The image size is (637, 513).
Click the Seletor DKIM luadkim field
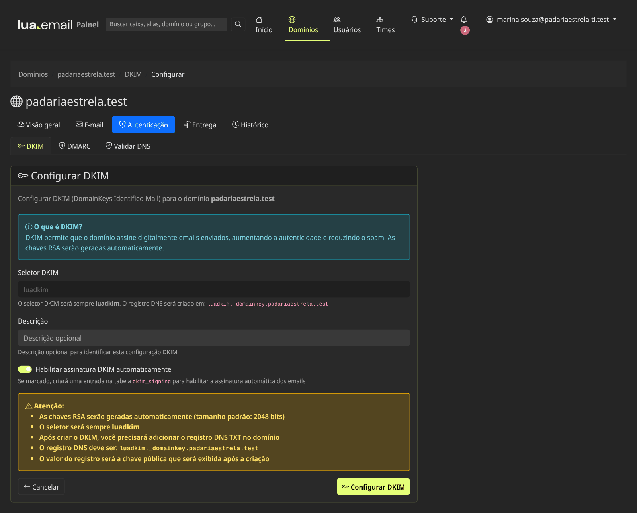(x=214, y=289)
